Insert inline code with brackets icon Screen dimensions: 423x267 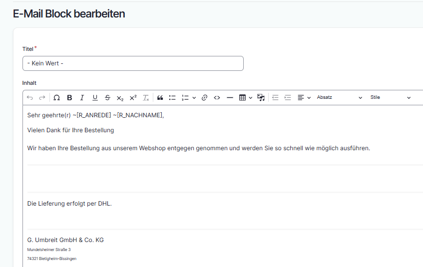click(217, 98)
